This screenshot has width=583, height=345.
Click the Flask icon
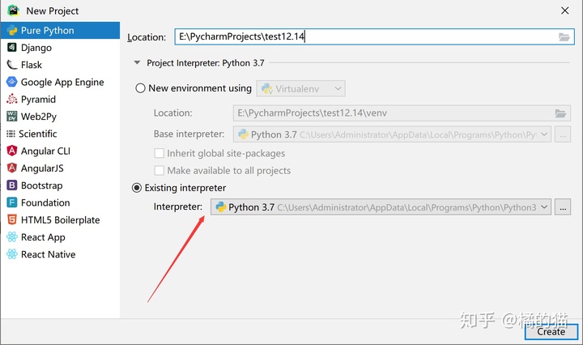point(12,65)
